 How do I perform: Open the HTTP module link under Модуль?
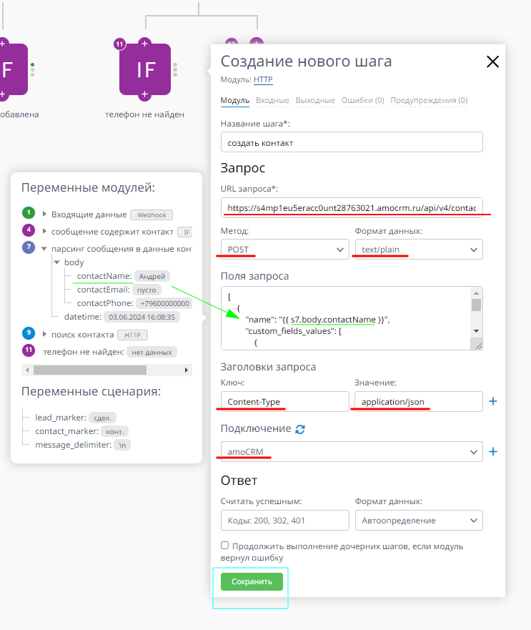(263, 80)
